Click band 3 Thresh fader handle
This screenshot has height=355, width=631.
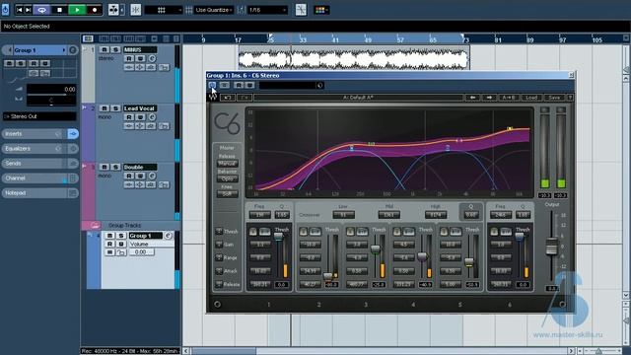click(375, 249)
